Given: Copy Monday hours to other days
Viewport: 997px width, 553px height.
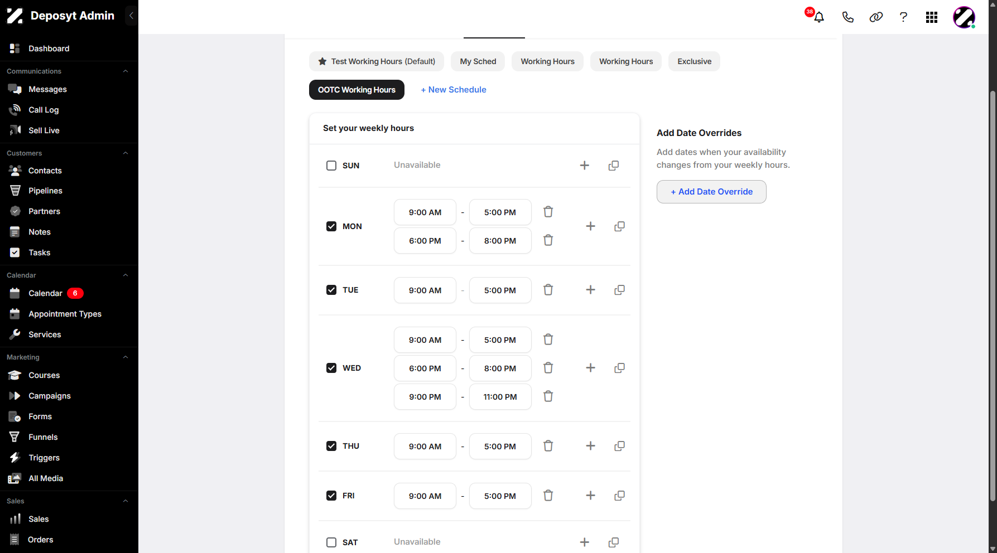Looking at the screenshot, I should (619, 226).
